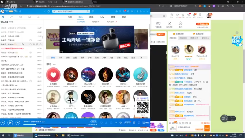Open follow heart icon on Douyu header
The height and width of the screenshot is (138, 245).
(177, 15)
